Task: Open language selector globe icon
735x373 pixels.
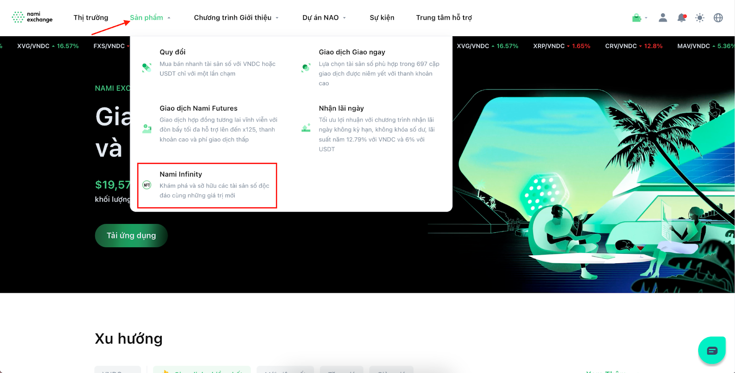Action: tap(718, 18)
